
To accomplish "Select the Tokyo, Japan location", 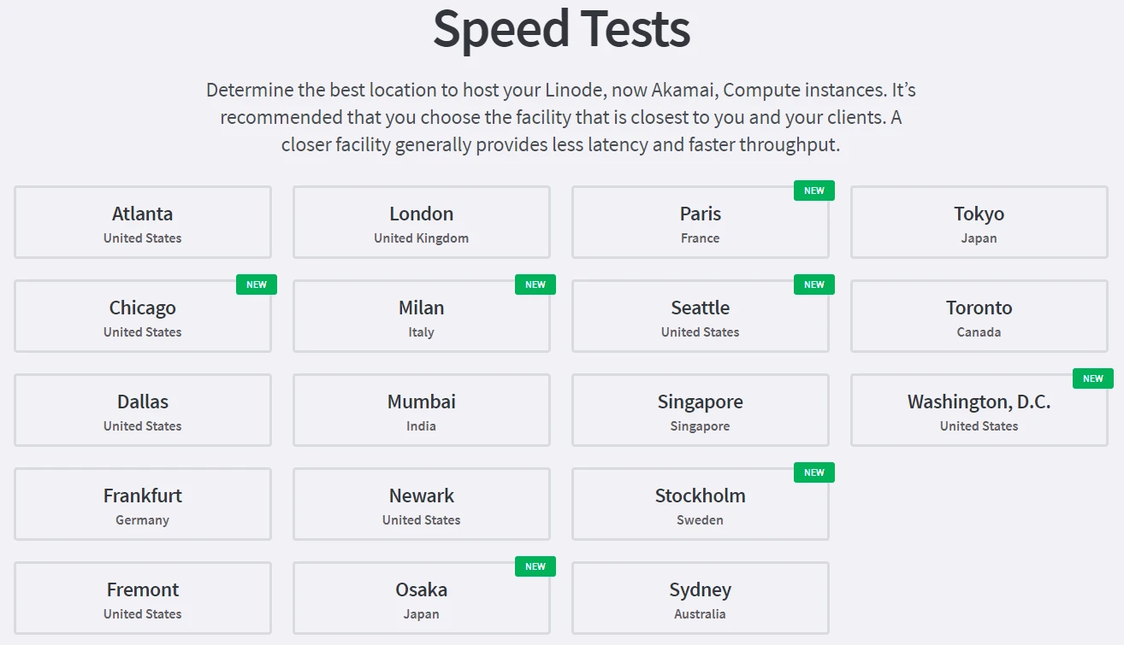I will (979, 223).
